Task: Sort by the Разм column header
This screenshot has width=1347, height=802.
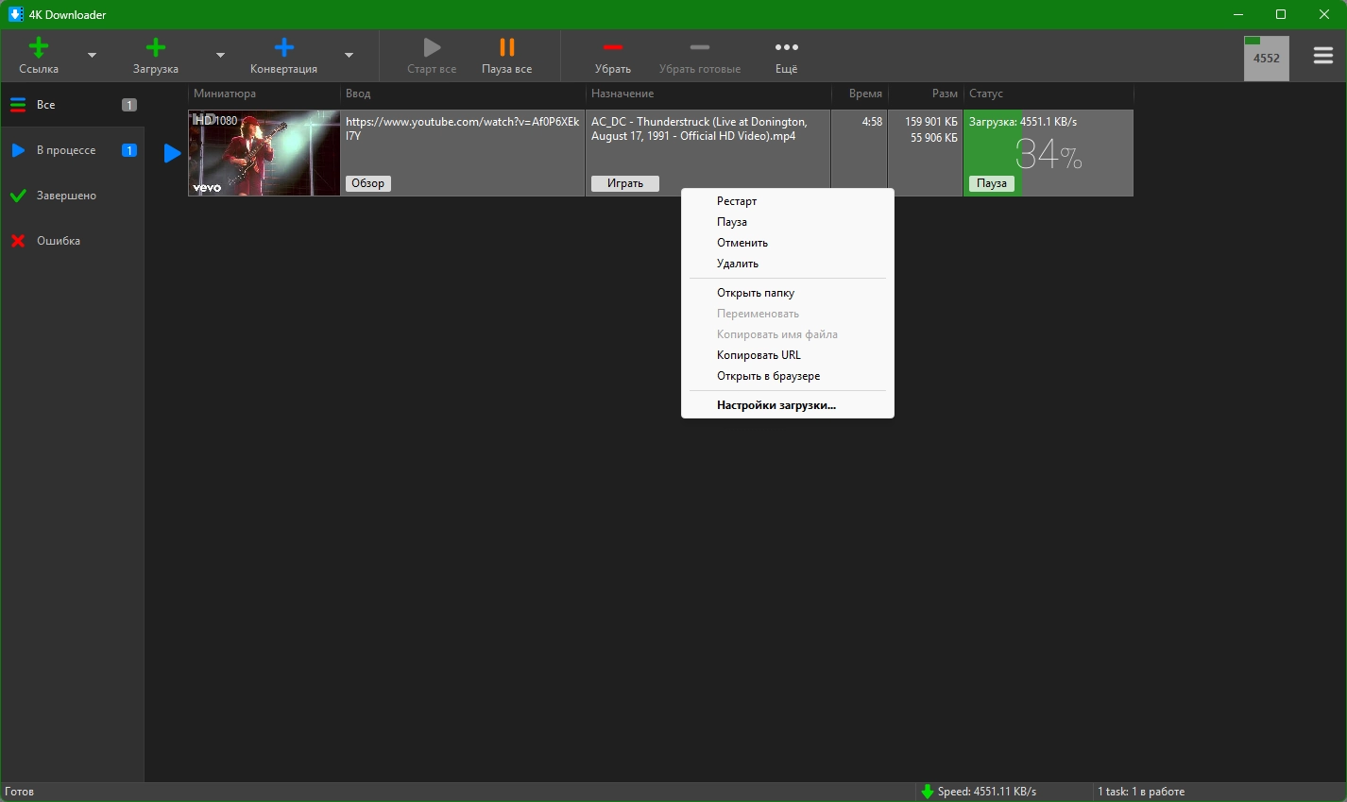Action: pos(926,94)
